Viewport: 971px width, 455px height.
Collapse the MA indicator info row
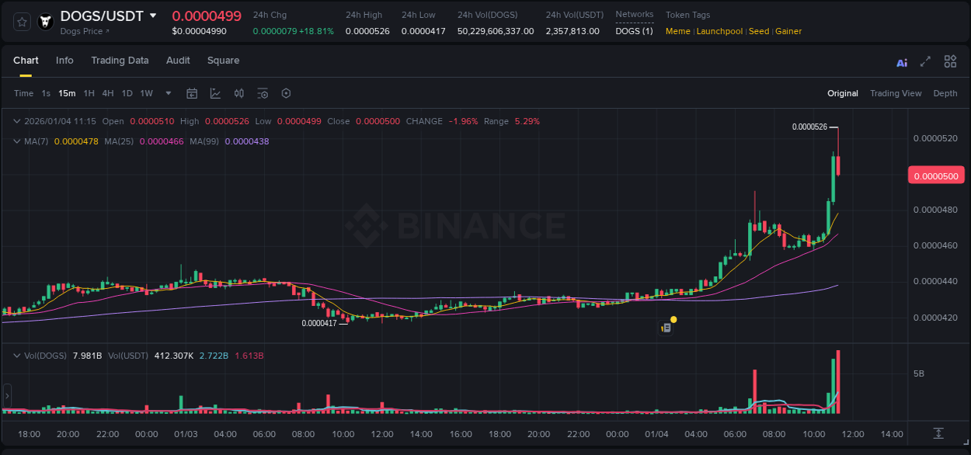point(16,141)
